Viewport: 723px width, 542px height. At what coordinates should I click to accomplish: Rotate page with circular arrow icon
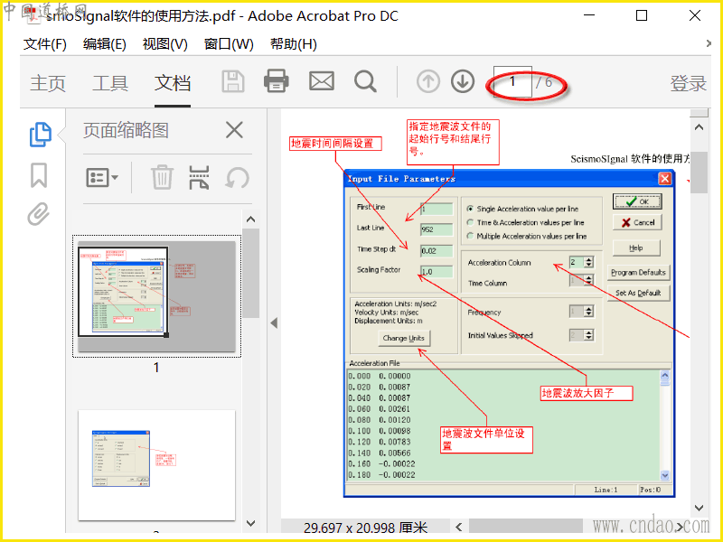237,178
